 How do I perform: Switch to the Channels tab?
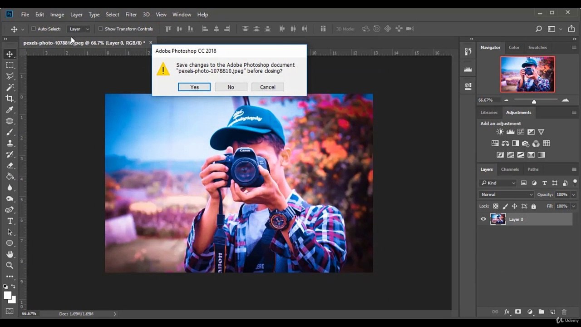(510, 169)
